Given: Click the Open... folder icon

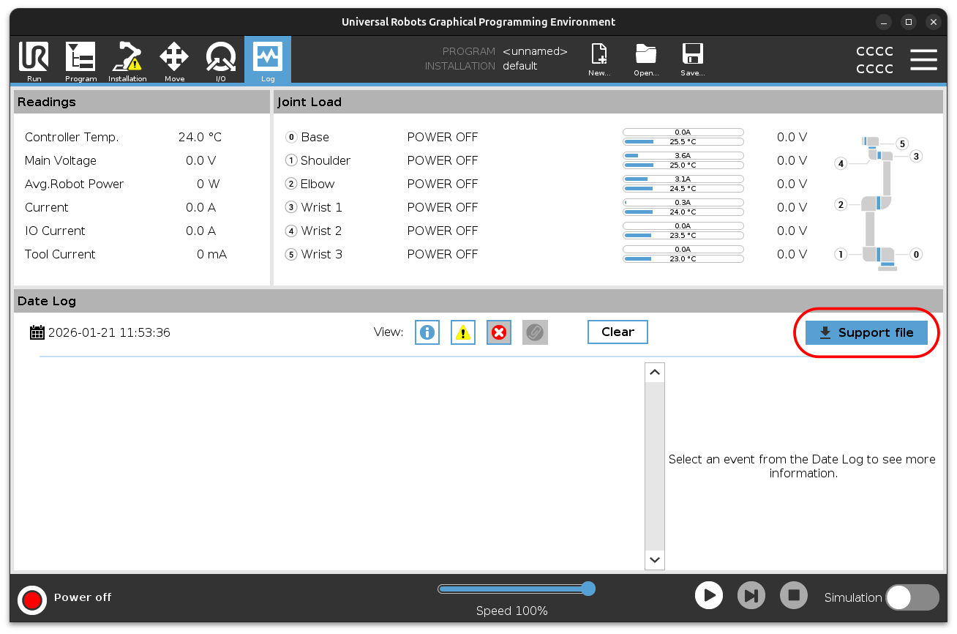Looking at the screenshot, I should click(646, 60).
